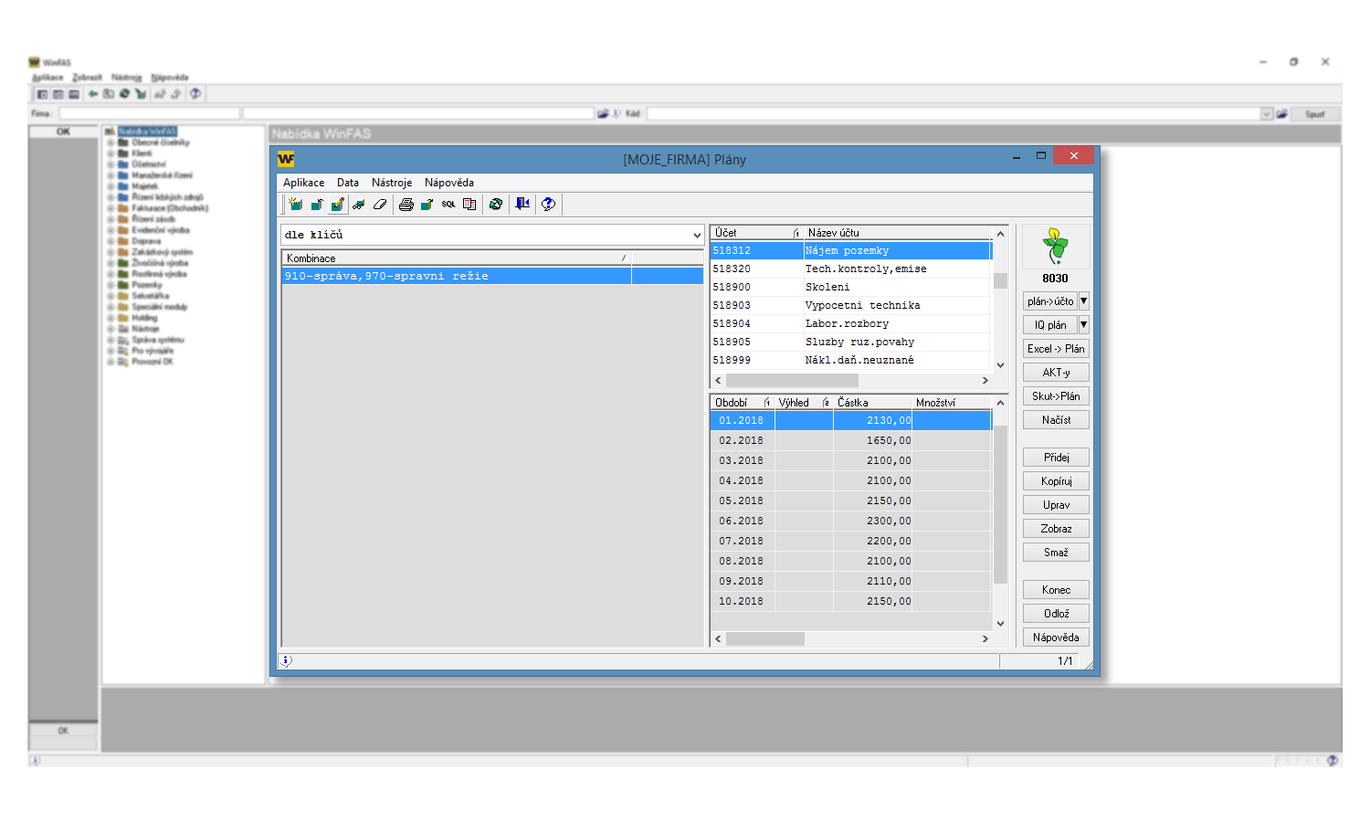Click the Kopíruj button
This screenshot has height=822, width=1370.
(x=1056, y=481)
